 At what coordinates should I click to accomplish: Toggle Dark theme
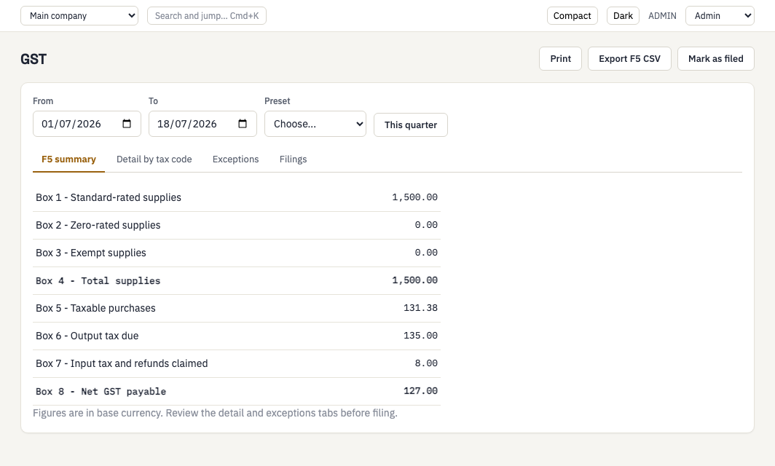(623, 16)
